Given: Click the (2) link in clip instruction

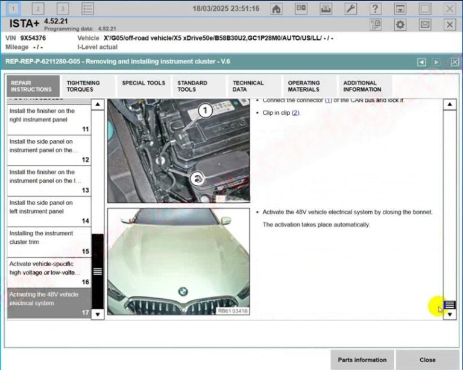Looking at the screenshot, I should pyautogui.click(x=295, y=113).
